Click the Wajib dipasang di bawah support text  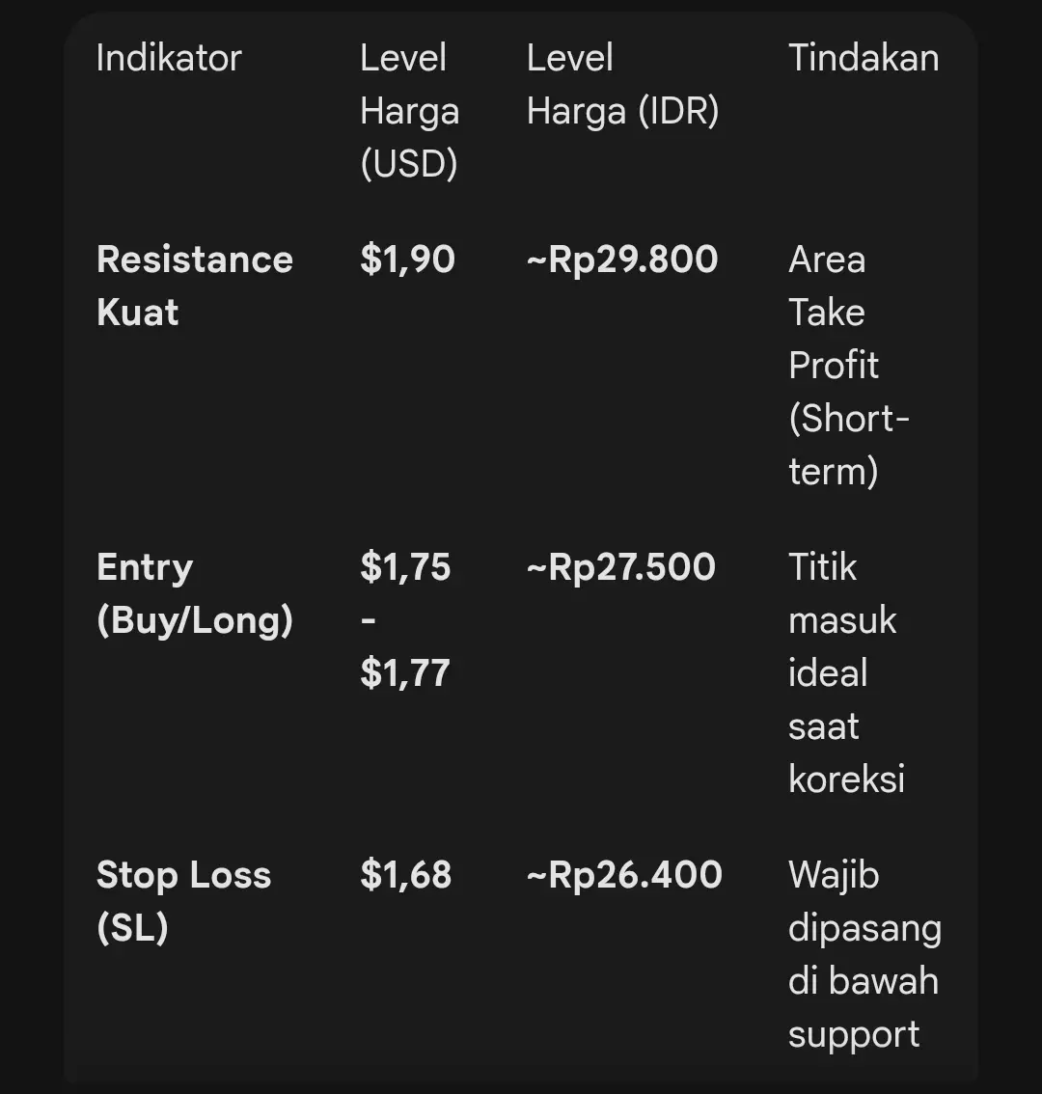pyautogui.click(x=865, y=954)
